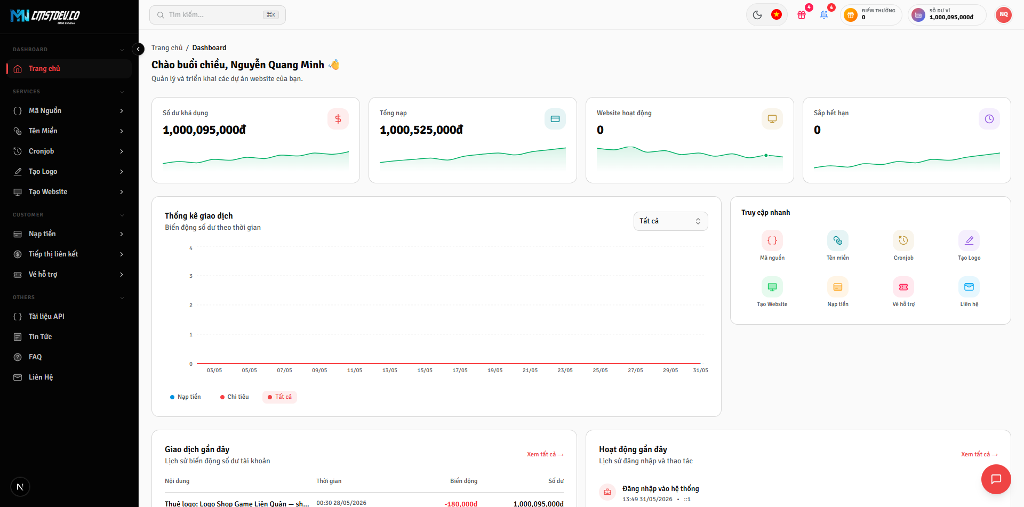1024x507 pixels.
Task: Open the NQ user avatar menu
Action: pos(1004,15)
